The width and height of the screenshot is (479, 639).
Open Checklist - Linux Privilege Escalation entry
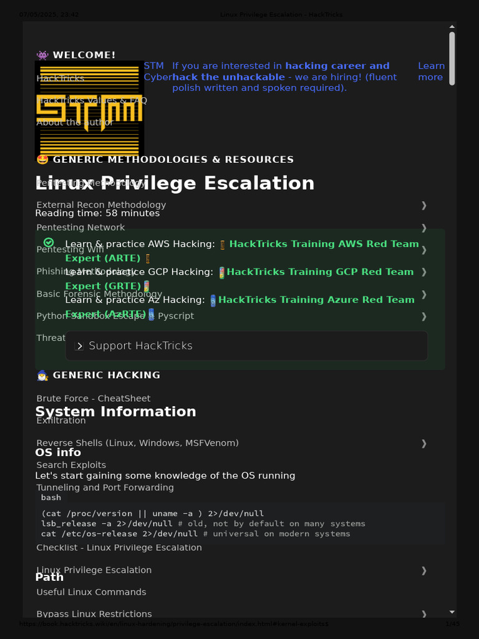[119, 548]
